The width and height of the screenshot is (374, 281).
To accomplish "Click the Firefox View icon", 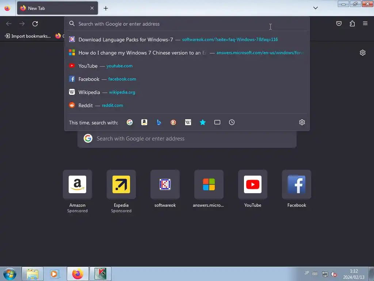I will pos(7,8).
